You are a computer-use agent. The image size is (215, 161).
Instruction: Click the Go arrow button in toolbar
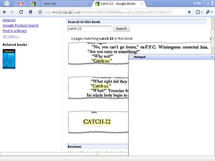pyautogui.click(x=189, y=12)
